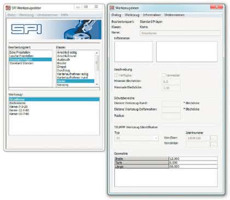Click the Werkzeugdaten title bar icon

click(x=112, y=8)
